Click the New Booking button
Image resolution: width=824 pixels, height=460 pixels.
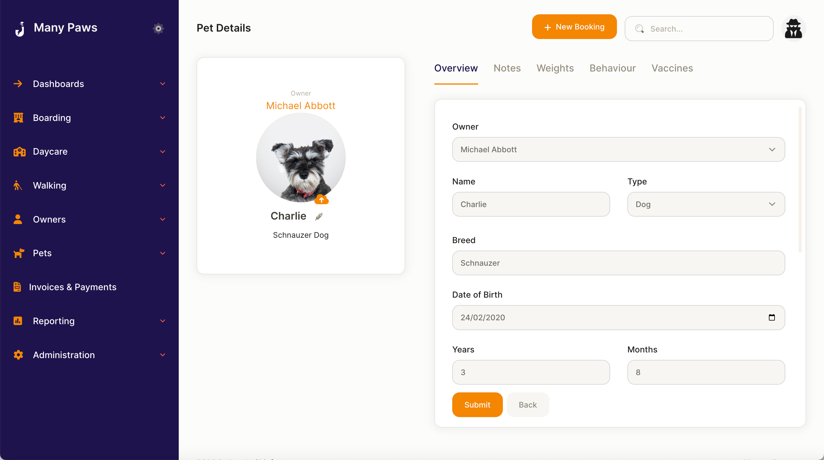(x=574, y=27)
